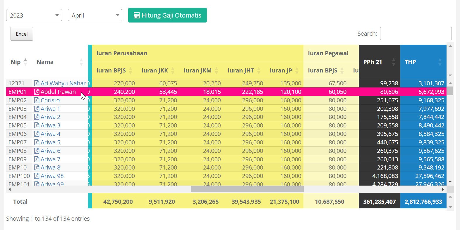The height and width of the screenshot is (230, 460).
Task: Click PDF icon beside Ari Wahyu Nahar
Action: point(37,83)
